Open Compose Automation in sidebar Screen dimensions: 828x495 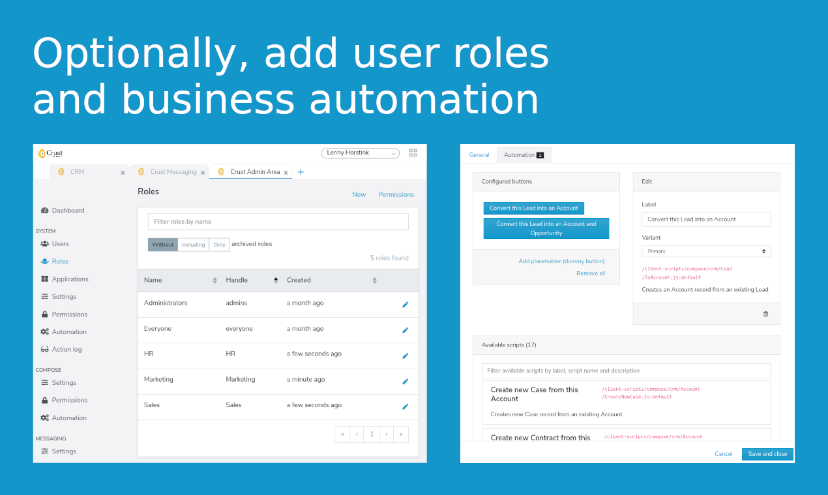click(63, 418)
